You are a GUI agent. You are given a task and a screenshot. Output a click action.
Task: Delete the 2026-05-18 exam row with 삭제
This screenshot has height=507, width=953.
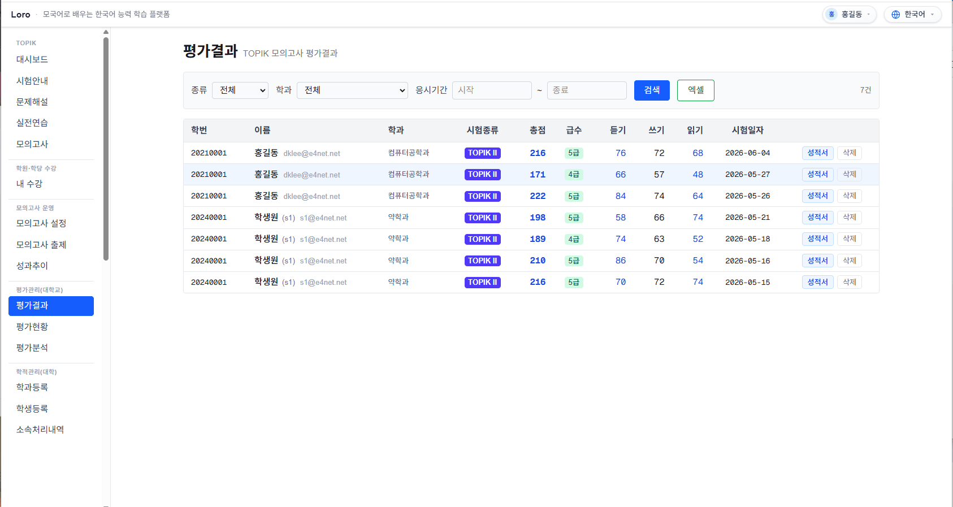pos(849,239)
